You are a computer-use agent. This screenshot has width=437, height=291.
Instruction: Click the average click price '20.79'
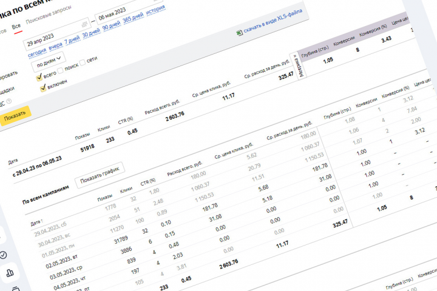(254, 167)
